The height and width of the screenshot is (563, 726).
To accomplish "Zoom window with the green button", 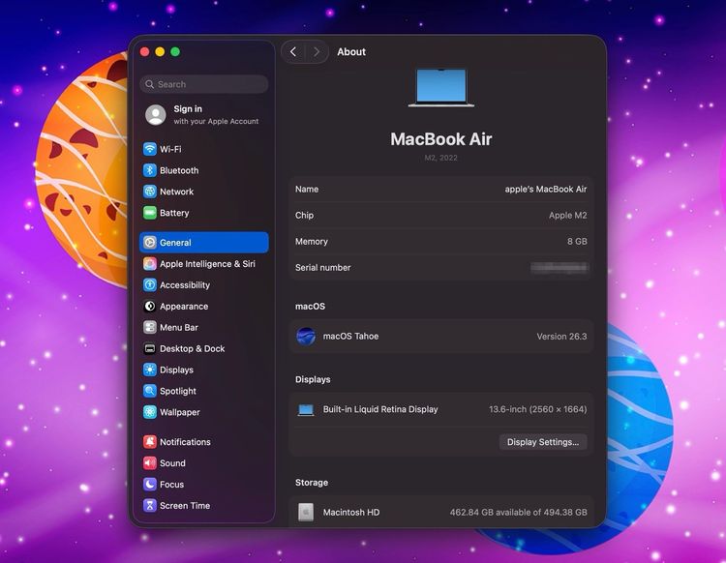I will (175, 52).
